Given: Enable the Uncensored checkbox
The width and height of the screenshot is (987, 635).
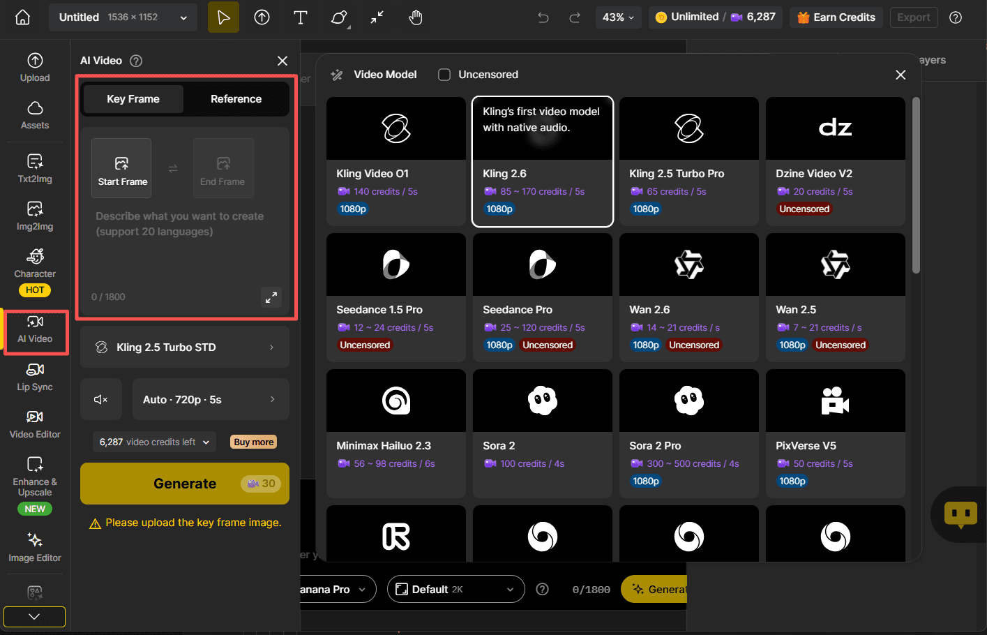Looking at the screenshot, I should coord(444,75).
